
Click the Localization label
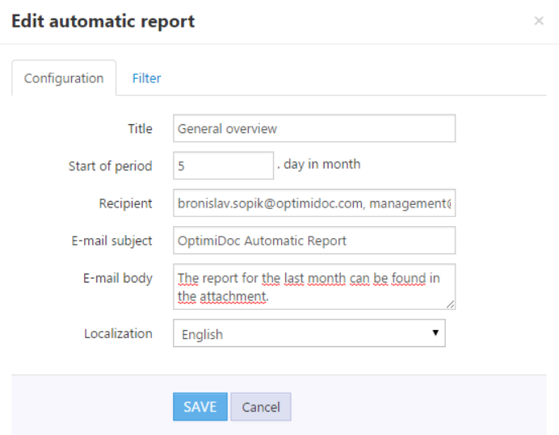[118, 333]
